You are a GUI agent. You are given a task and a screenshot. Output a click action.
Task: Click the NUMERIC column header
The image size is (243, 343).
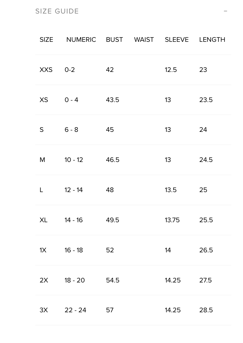point(81,40)
